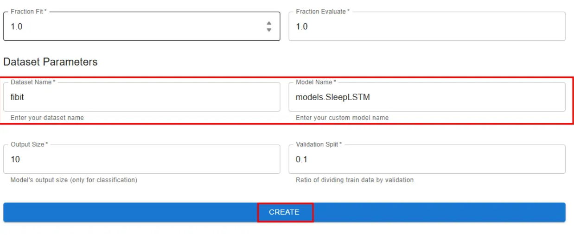Click the Fraction Evaluate value field
The width and height of the screenshot is (574, 235).
click(427, 26)
